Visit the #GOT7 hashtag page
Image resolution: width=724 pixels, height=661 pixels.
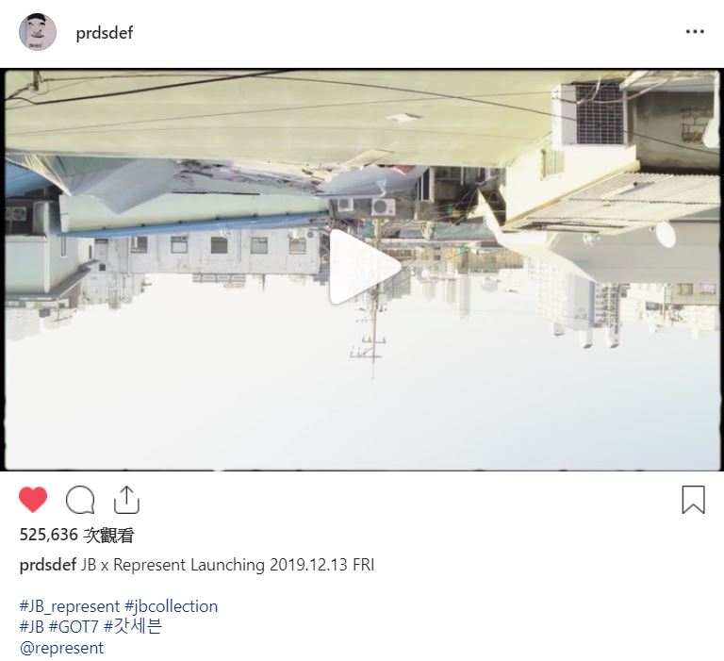pyautogui.click(x=74, y=627)
